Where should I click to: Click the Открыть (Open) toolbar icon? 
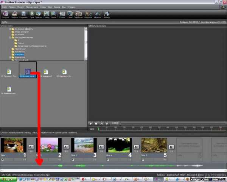coord(14,14)
